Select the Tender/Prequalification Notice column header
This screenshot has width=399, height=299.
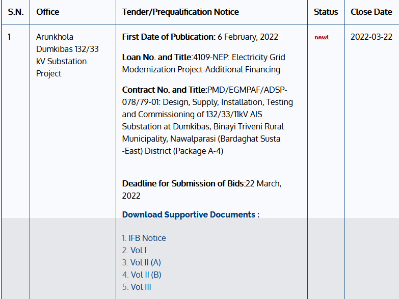click(180, 12)
